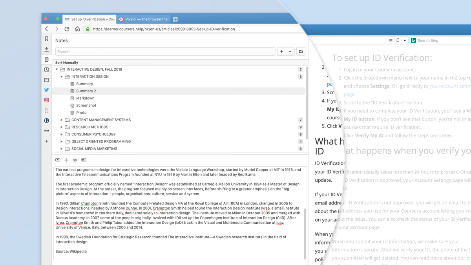Open the Screenshot note

[x=86, y=106]
